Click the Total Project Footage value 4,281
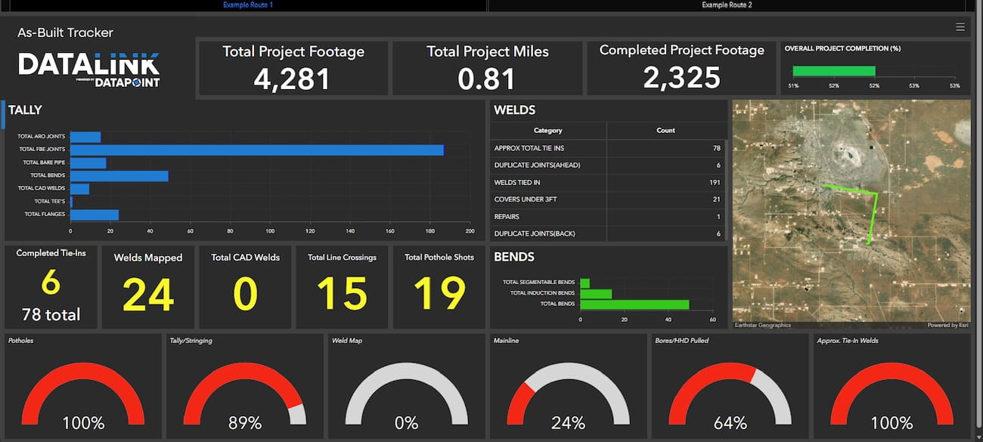 (293, 79)
